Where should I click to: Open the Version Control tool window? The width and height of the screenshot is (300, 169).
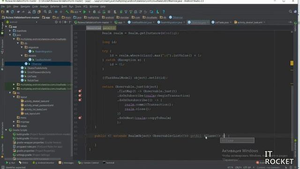point(89,163)
